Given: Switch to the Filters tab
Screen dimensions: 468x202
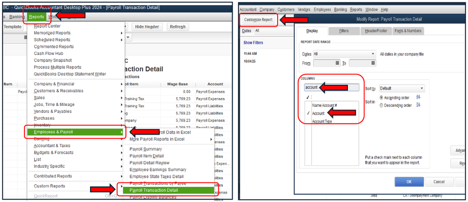Looking at the screenshot, I should coord(344,31).
